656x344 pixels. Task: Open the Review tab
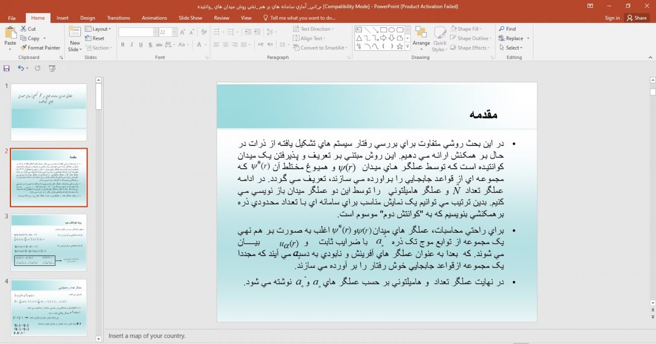coord(222,18)
